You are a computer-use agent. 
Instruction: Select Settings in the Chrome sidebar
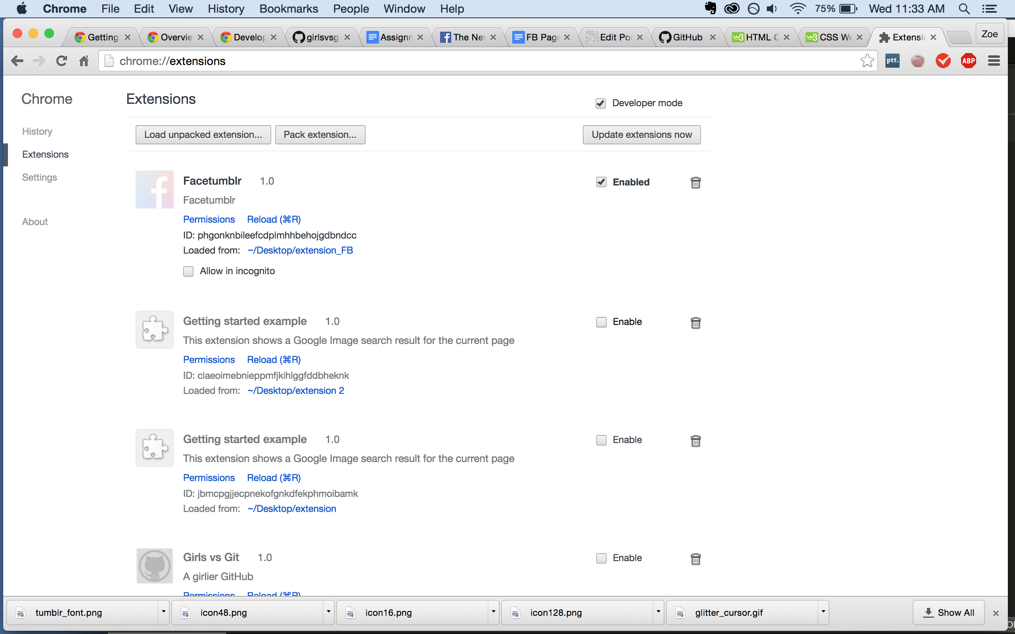point(39,178)
